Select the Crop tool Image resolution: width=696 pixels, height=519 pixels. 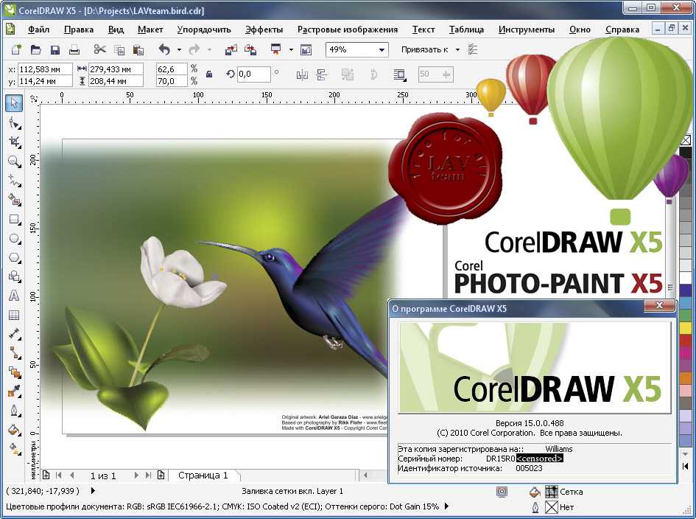coord(14,142)
